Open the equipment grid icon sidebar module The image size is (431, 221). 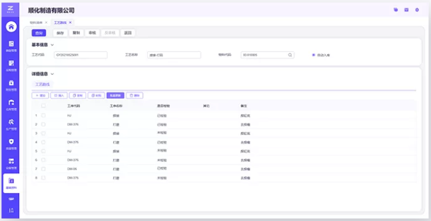tap(11, 163)
